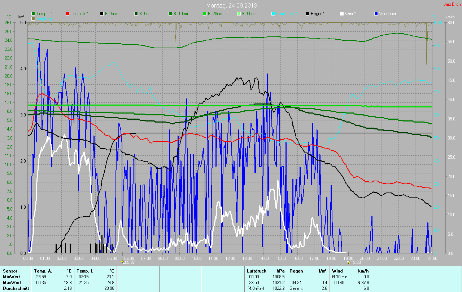Viewport: 462px width, 292px height.
Task: Click the Jarz Erich label
Action: tap(452, 4)
